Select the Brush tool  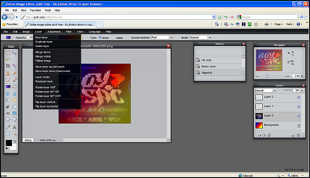pyautogui.click(x=15, y=80)
